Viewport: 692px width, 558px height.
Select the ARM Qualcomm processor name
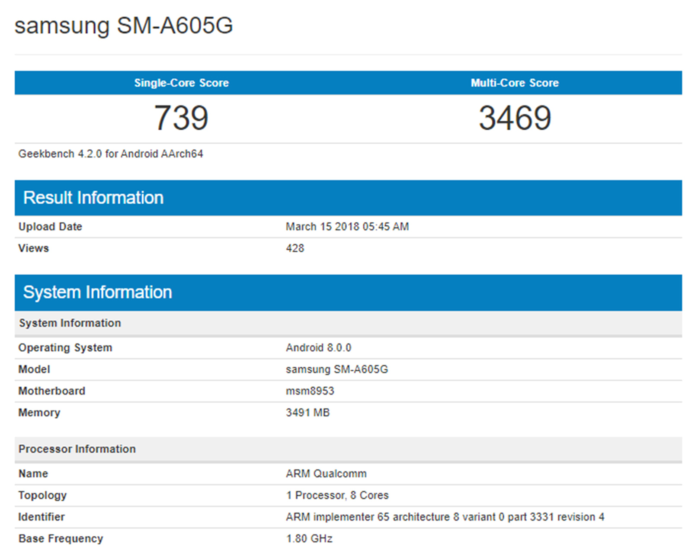326,474
